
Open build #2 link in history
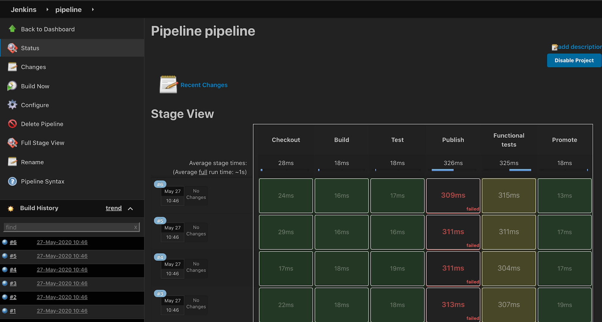click(13, 297)
